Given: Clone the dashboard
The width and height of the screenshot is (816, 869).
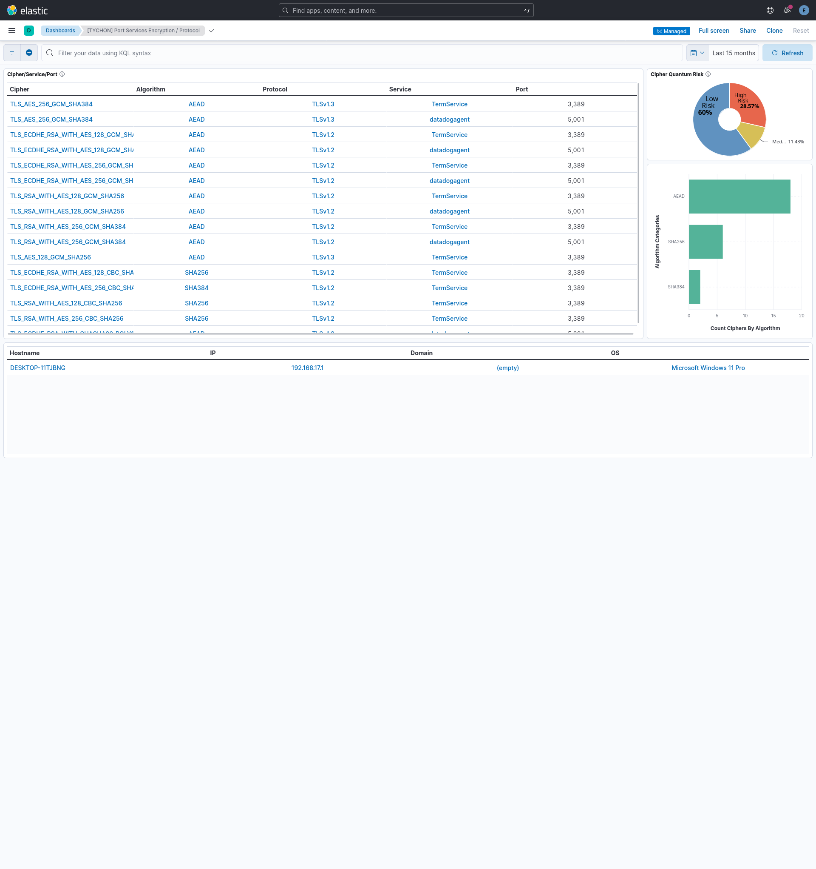Looking at the screenshot, I should click(x=774, y=31).
